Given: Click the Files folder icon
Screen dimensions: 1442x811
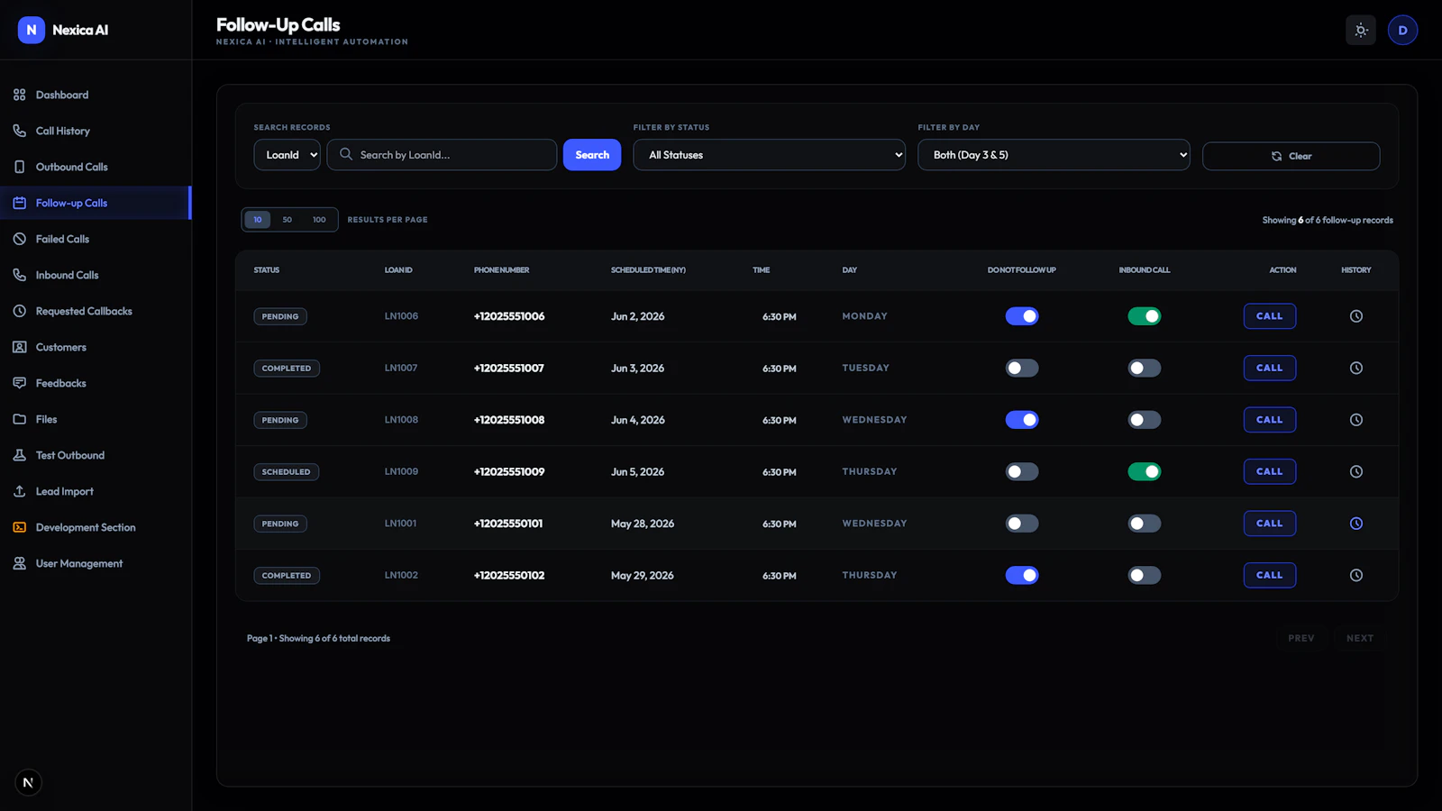Looking at the screenshot, I should click(19, 419).
